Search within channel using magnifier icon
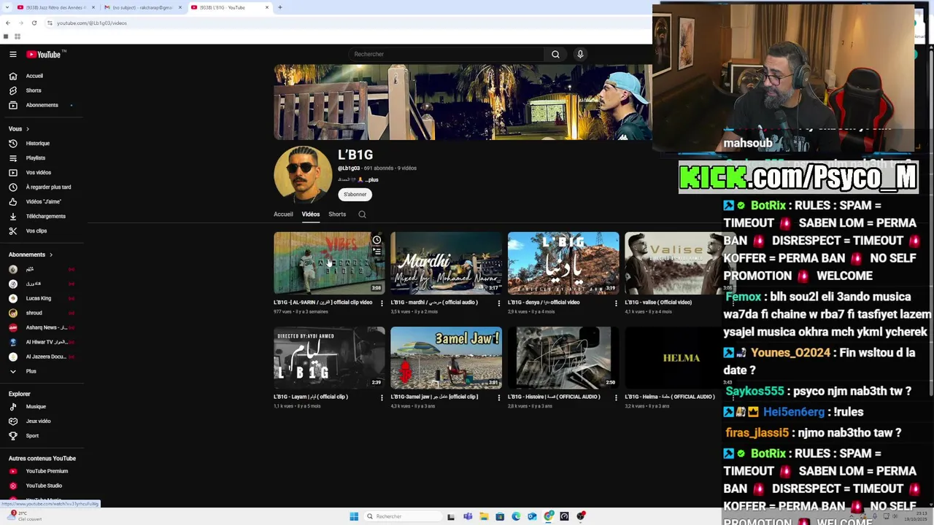Viewport: 934px width, 525px height. tap(362, 214)
